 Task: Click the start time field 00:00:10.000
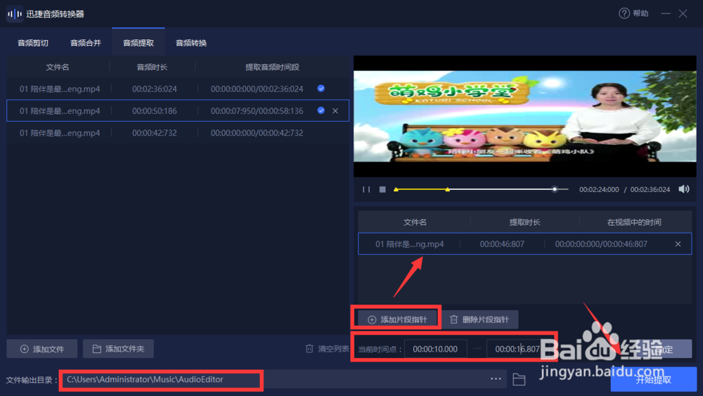click(x=435, y=349)
